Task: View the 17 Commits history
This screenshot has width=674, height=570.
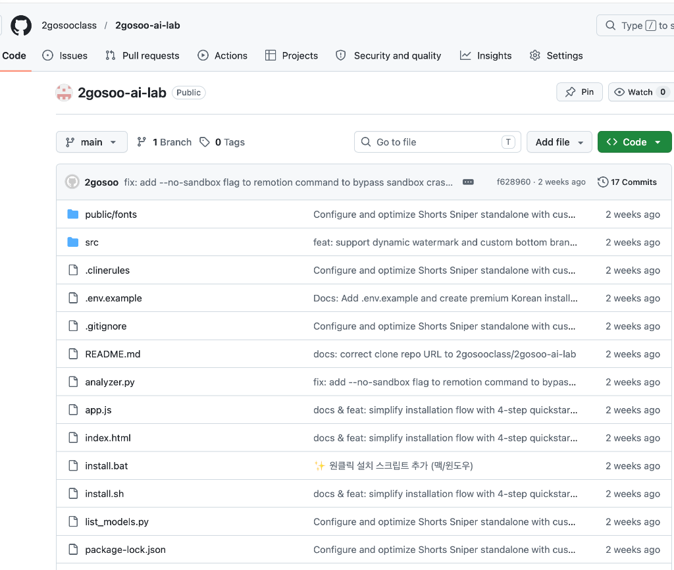Action: click(627, 182)
